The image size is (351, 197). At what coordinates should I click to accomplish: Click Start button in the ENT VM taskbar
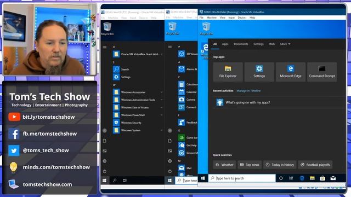pyautogui.click(x=169, y=180)
